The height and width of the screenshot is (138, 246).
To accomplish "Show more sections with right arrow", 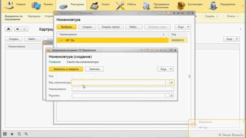I will (x=243, y=6).
